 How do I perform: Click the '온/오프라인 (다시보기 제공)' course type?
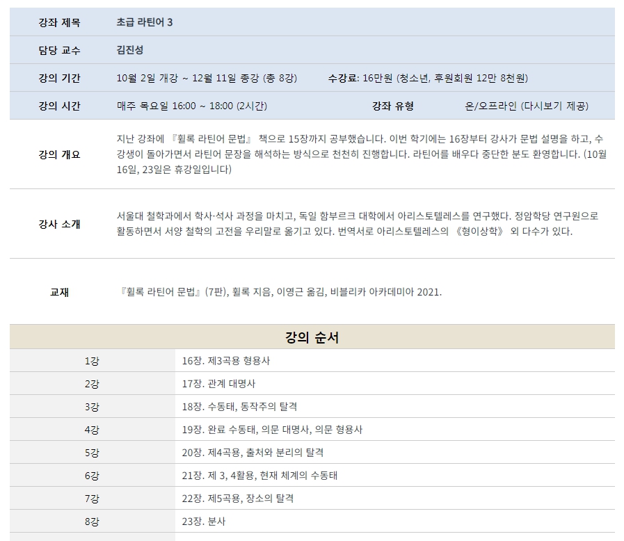click(527, 106)
